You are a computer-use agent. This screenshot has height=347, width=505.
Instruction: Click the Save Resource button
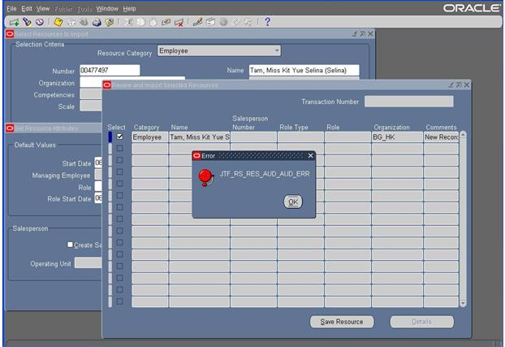click(x=342, y=322)
